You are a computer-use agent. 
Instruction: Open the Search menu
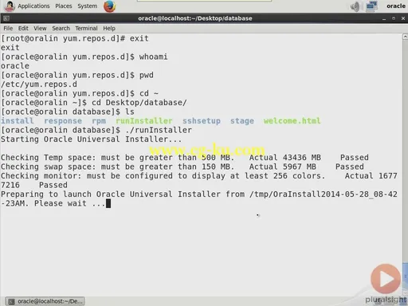click(61, 28)
